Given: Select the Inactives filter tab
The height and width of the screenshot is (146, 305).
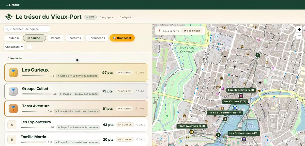Looking at the screenshot, I should pyautogui.click(x=75, y=38).
